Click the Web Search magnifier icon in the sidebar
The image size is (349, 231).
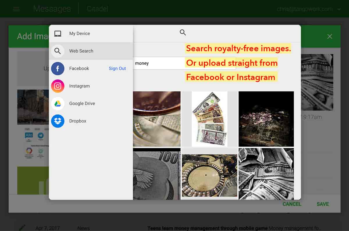click(x=58, y=51)
